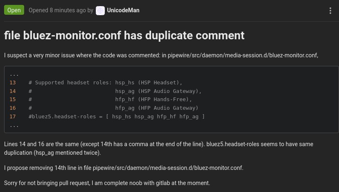The width and height of the screenshot is (339, 192).
Task: Click code line 15 with hfp_hf Hands-Free
Action: [x=110, y=99]
